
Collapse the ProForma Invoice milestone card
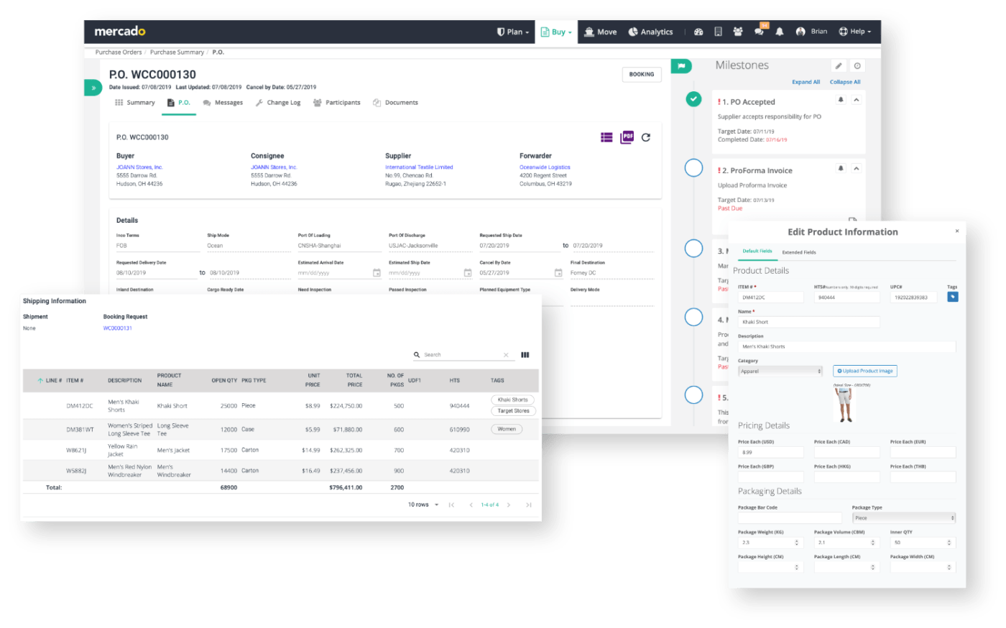[x=857, y=168]
